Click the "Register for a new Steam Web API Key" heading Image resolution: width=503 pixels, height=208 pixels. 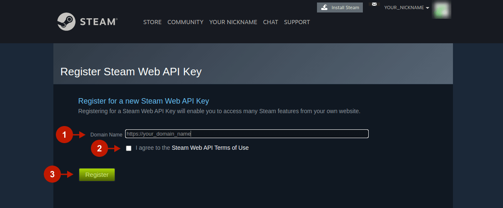click(143, 101)
